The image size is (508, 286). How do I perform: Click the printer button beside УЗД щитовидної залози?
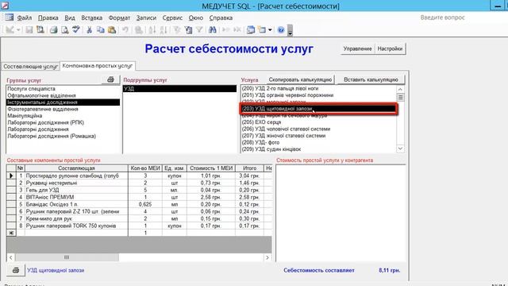pos(16,270)
